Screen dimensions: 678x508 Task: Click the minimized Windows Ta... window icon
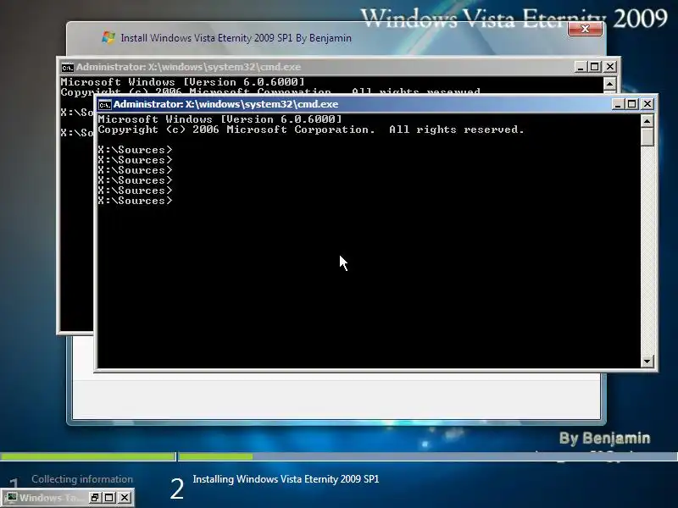[11, 498]
